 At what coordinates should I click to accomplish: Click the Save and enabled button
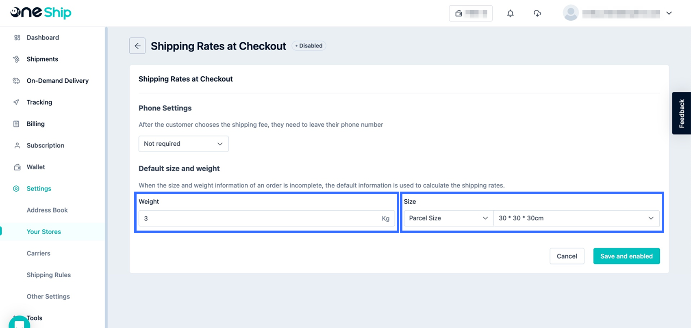point(626,256)
